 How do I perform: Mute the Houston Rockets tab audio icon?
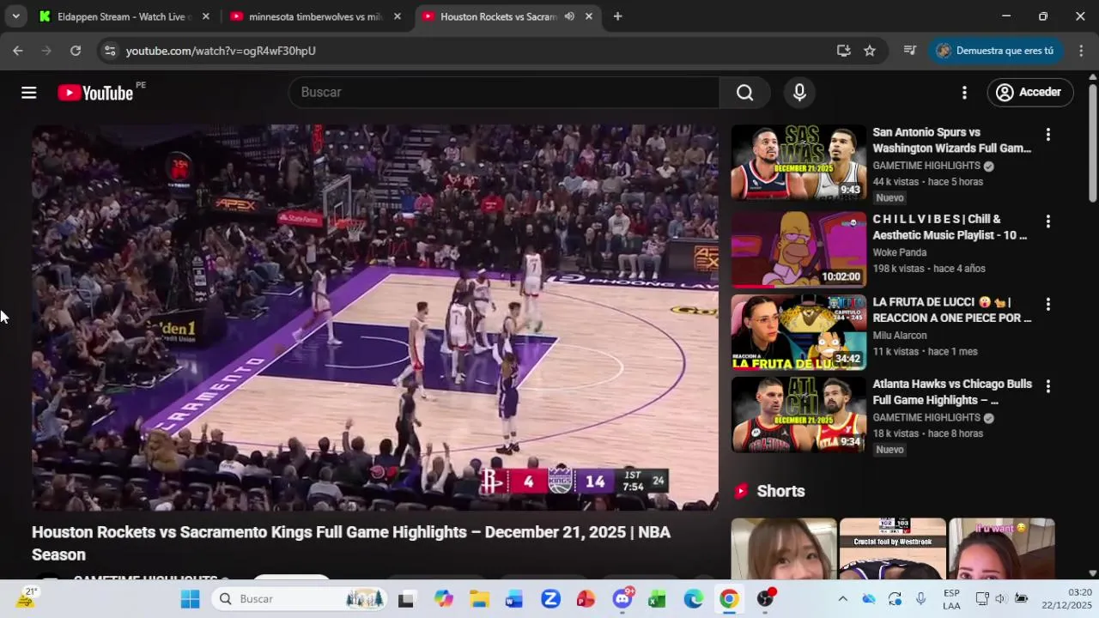coord(569,16)
